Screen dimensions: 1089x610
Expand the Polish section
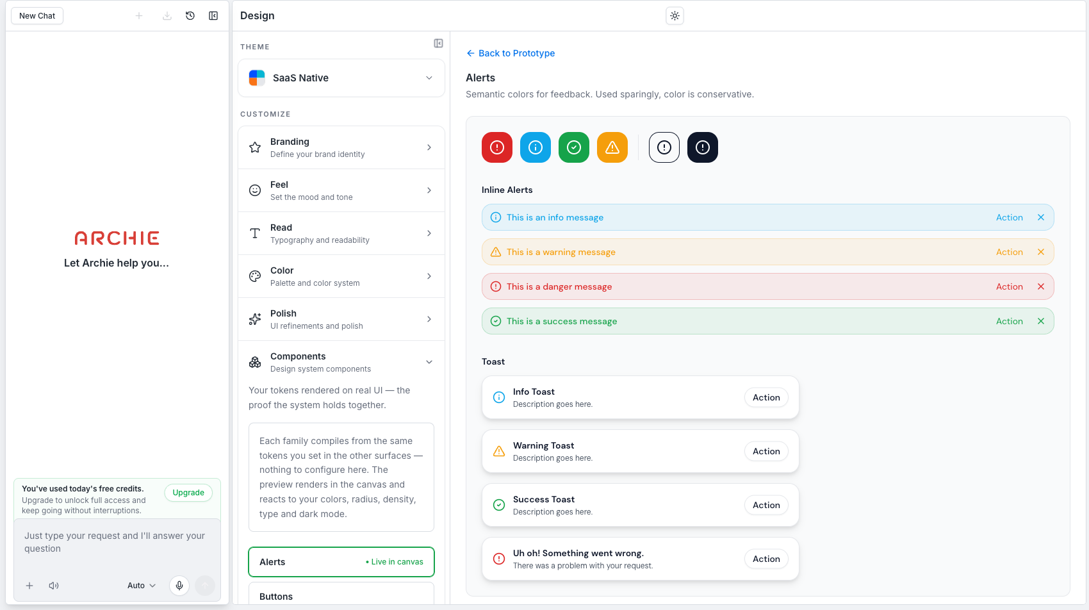(x=341, y=319)
